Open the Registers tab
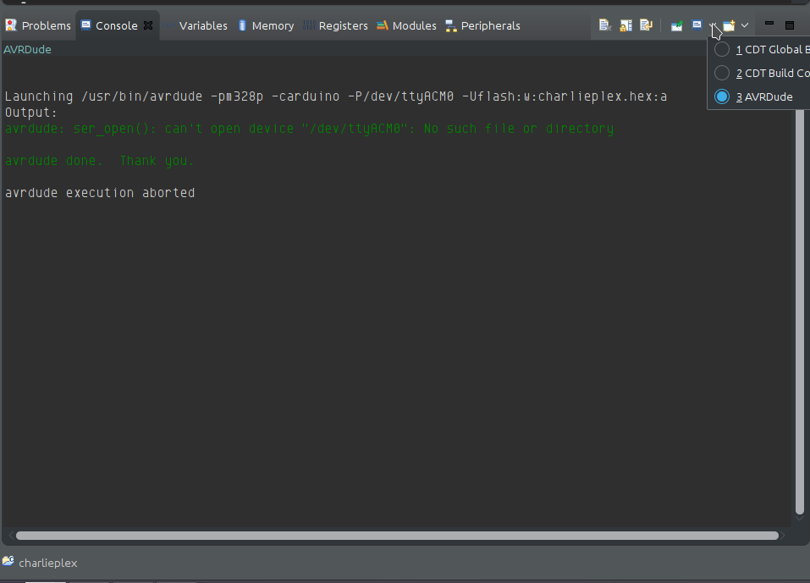 (336, 26)
